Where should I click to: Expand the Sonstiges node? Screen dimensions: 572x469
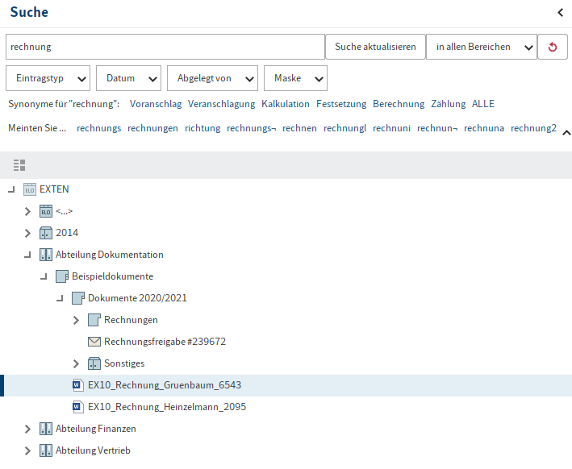(x=76, y=363)
